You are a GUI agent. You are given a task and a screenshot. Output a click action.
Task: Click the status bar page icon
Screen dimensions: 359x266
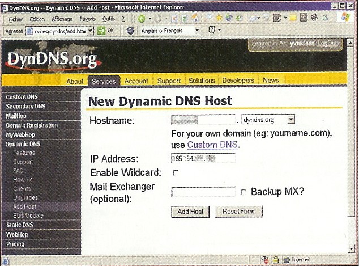pos(6,262)
